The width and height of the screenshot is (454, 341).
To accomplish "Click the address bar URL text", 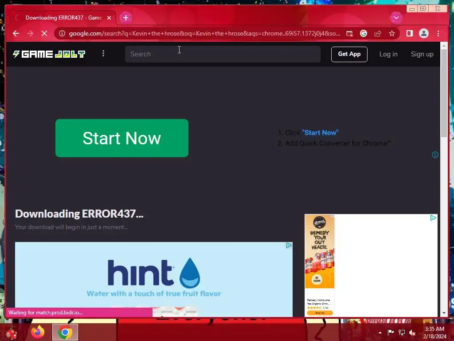I will click(204, 33).
